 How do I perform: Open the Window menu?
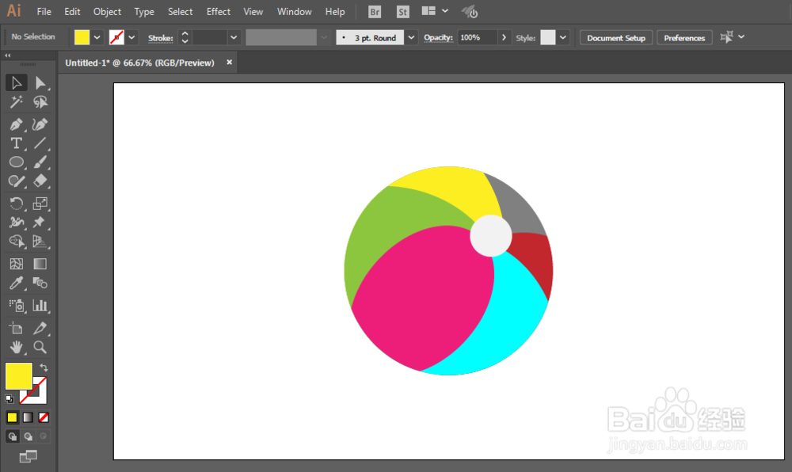coord(294,12)
